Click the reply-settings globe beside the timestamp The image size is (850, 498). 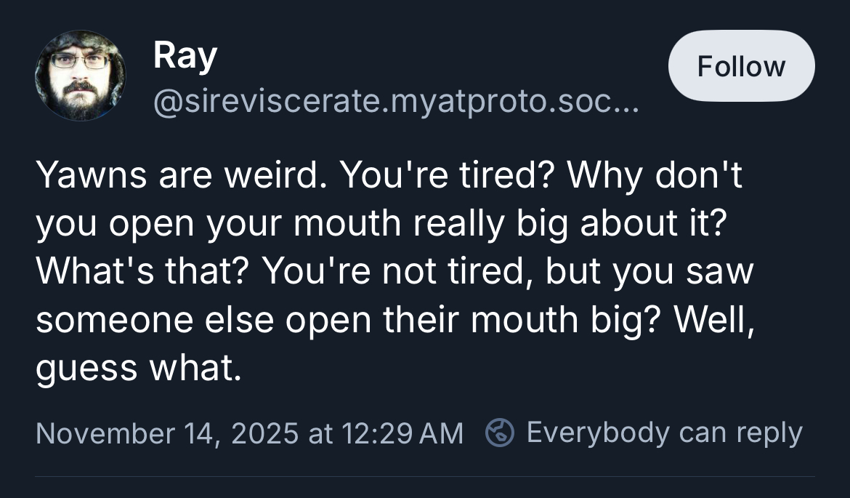coord(500,431)
